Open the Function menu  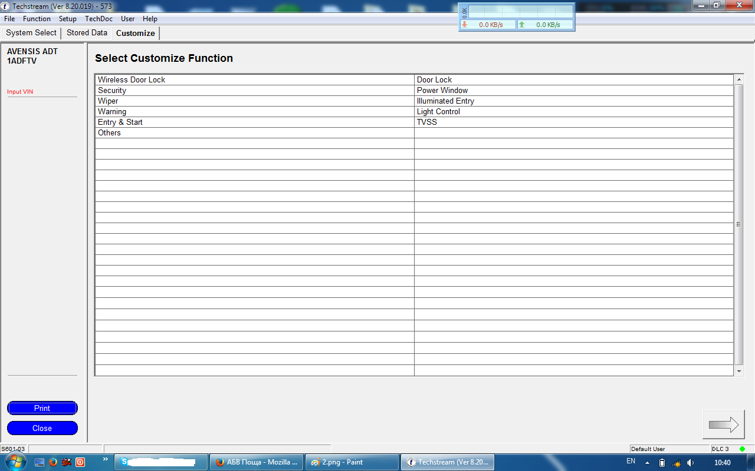point(37,19)
